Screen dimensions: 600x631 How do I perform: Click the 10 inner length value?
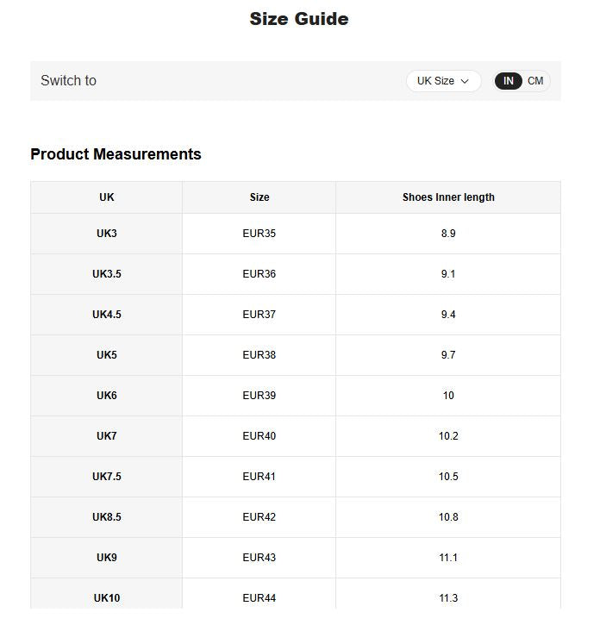[448, 396]
